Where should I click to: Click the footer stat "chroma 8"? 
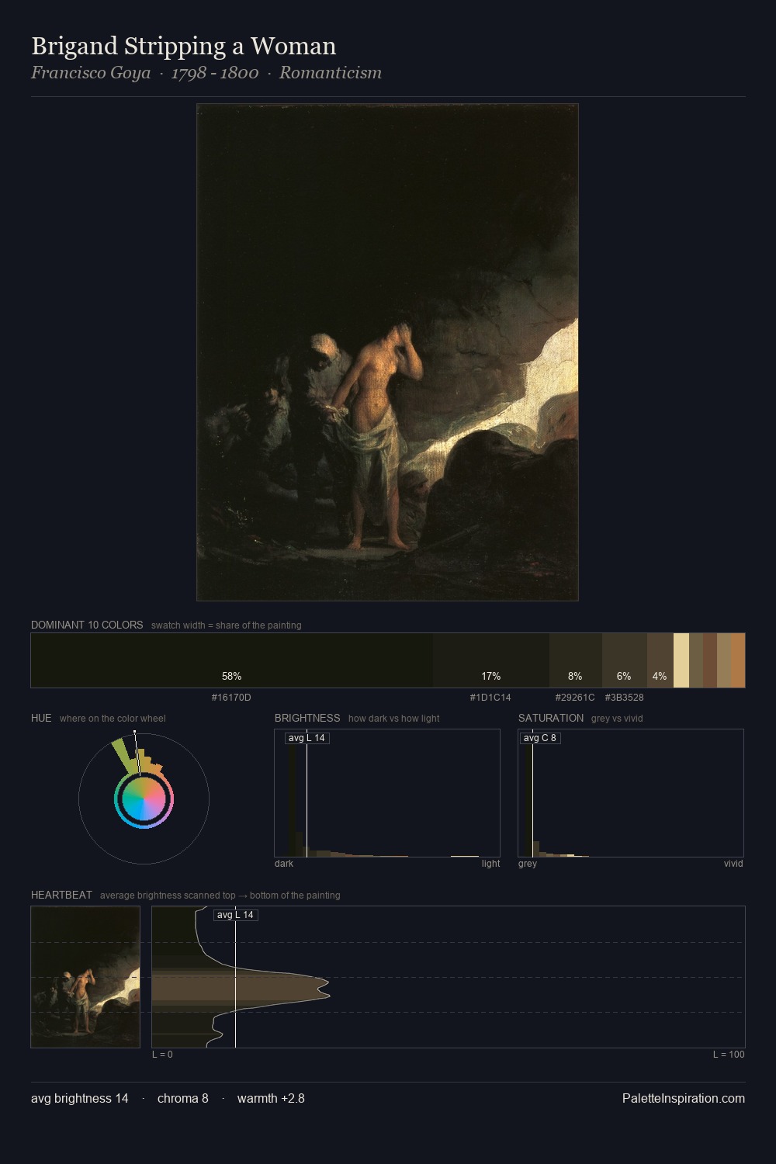click(x=183, y=1098)
